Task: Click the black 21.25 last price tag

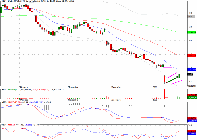Action: point(190,74)
